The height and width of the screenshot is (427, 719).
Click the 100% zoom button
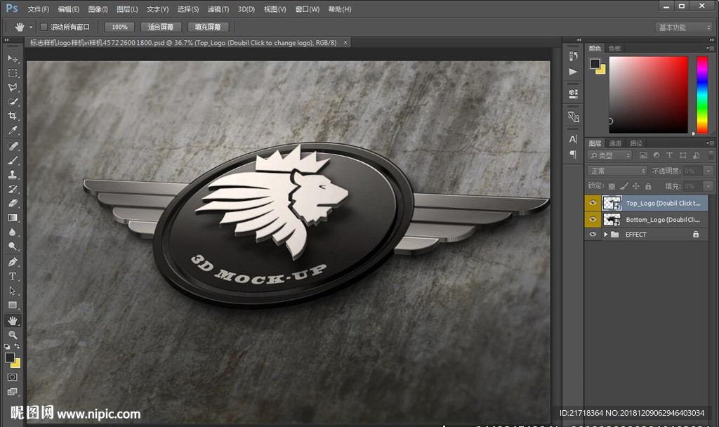[x=119, y=27]
